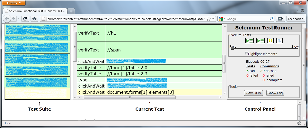
Task: Open a new tab
Action: point(71,11)
